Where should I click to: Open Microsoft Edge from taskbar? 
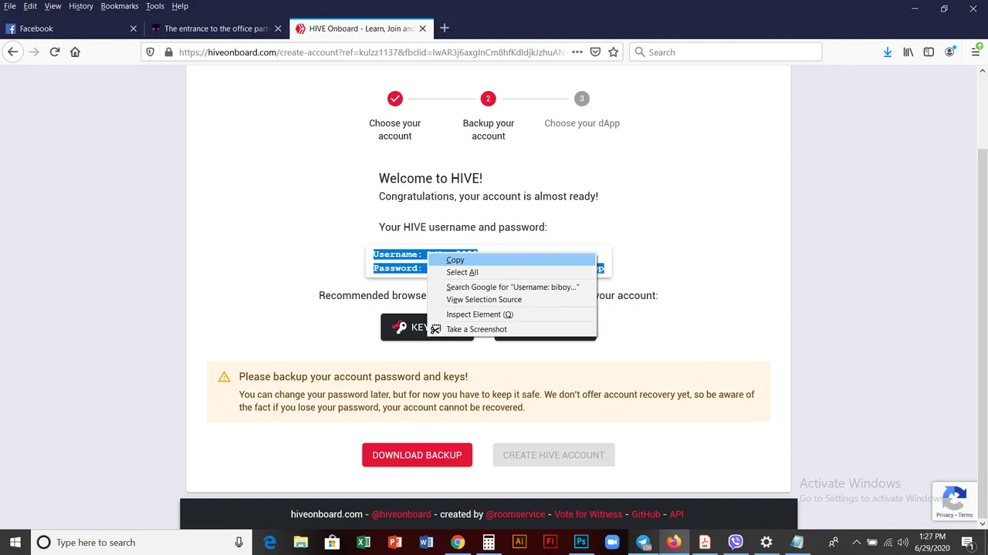pyautogui.click(x=270, y=542)
